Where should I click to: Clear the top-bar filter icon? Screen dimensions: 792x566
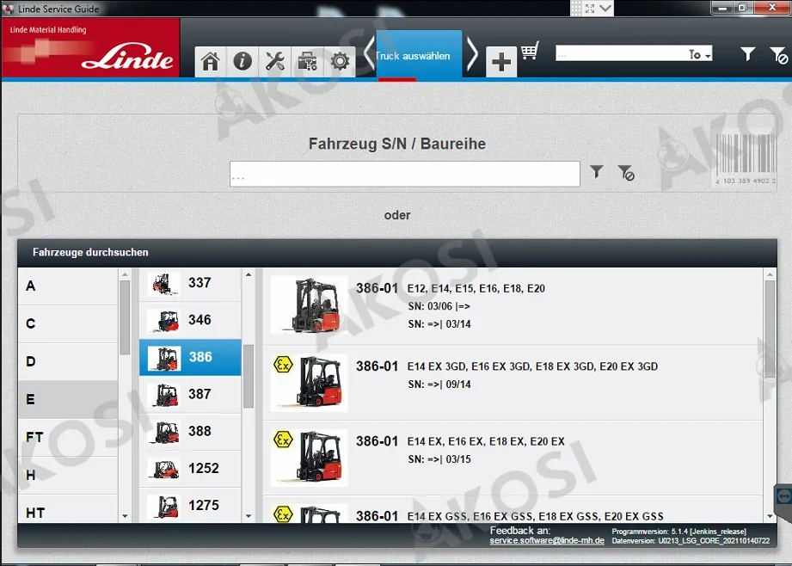(778, 55)
